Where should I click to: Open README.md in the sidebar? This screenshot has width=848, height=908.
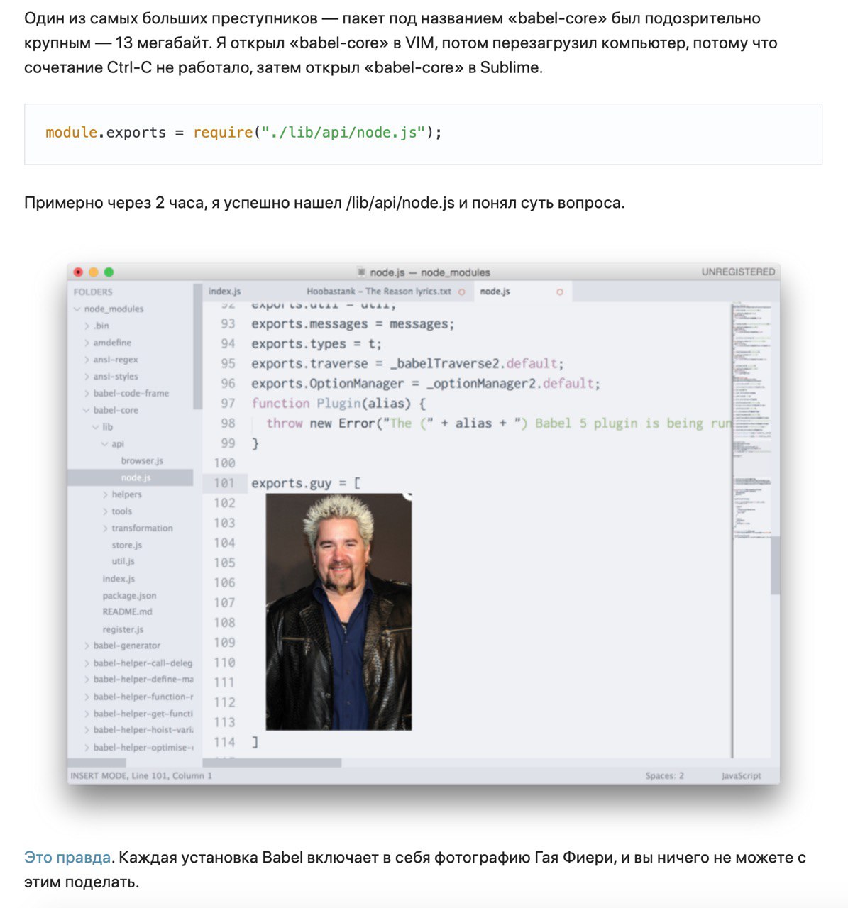pyautogui.click(x=127, y=612)
